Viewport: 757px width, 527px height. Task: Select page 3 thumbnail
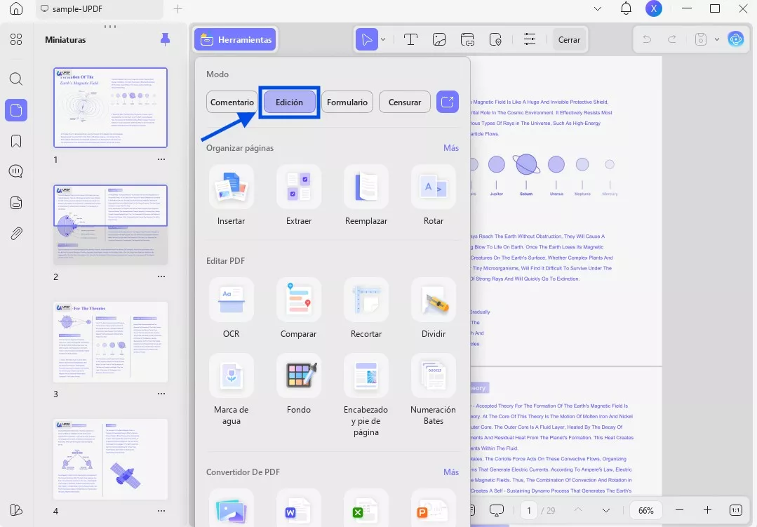[110, 342]
